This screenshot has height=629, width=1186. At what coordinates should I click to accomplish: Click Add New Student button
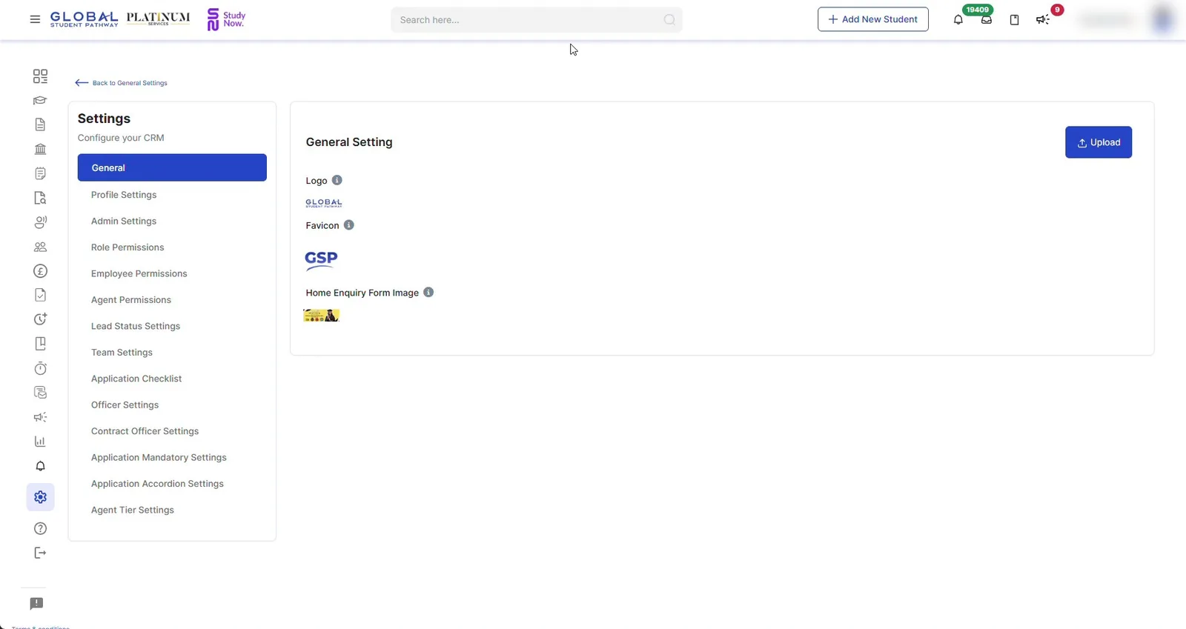pos(872,19)
